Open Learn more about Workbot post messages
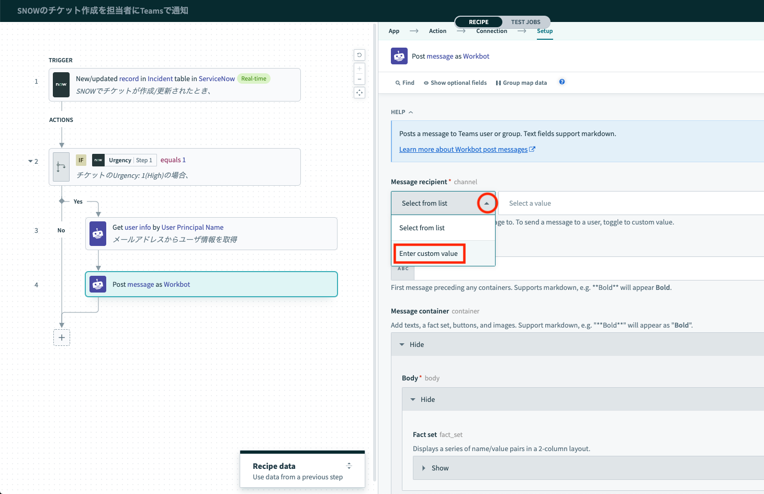 coord(464,149)
